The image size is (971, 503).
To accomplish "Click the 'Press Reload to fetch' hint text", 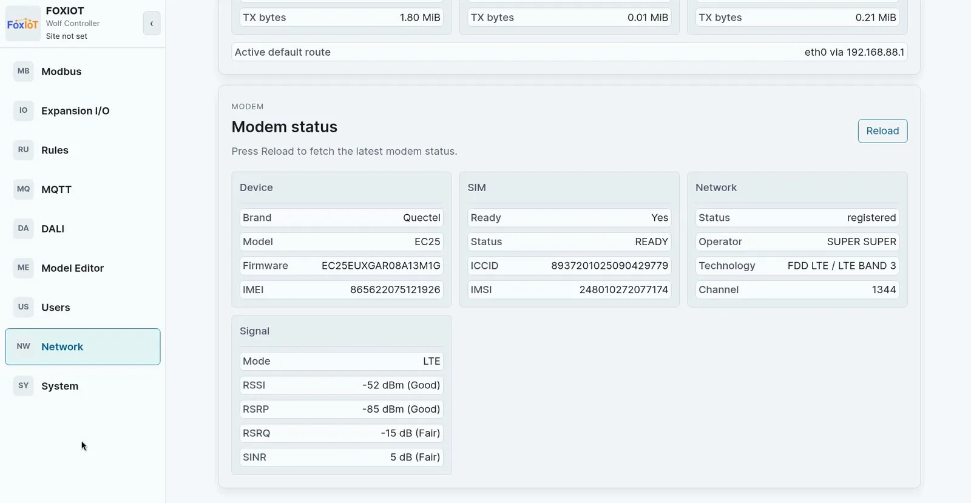I will coord(344,152).
